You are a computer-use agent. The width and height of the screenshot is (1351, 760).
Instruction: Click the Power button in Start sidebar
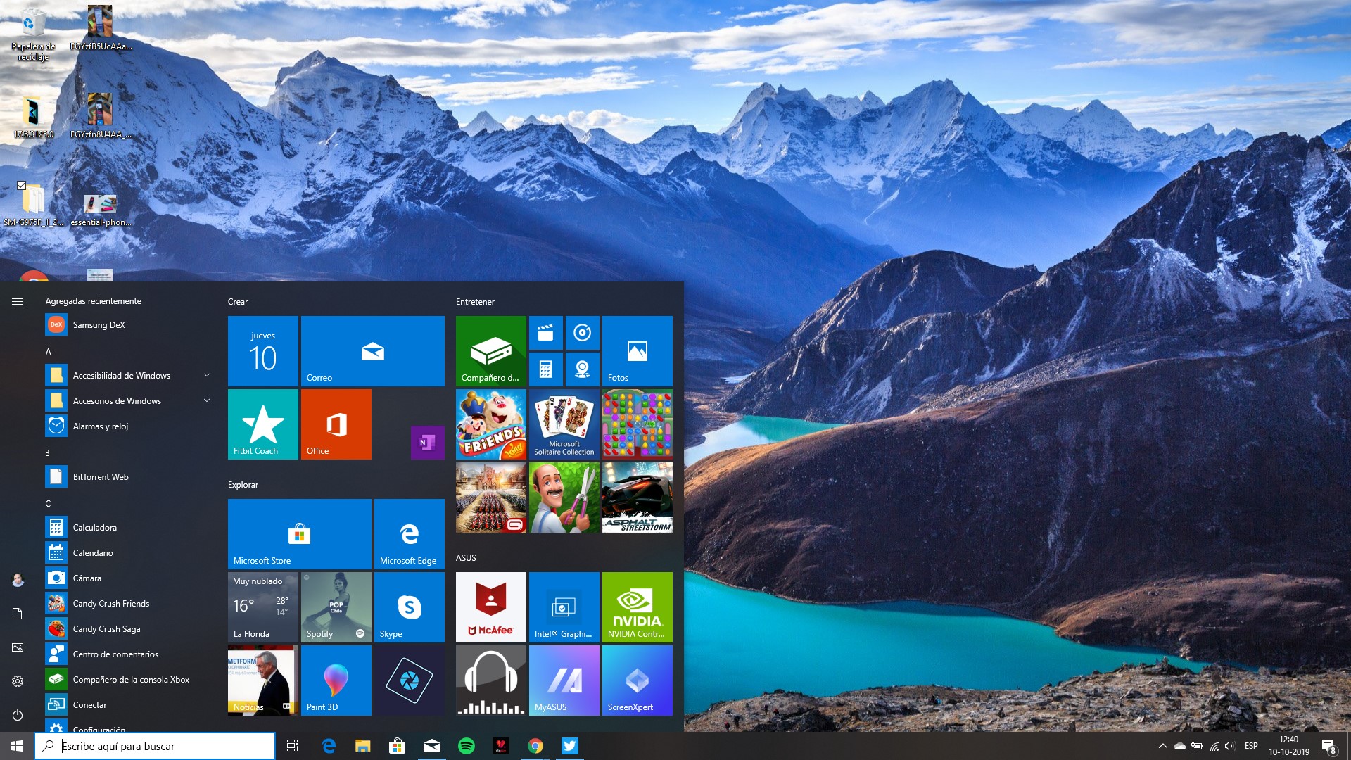[18, 715]
